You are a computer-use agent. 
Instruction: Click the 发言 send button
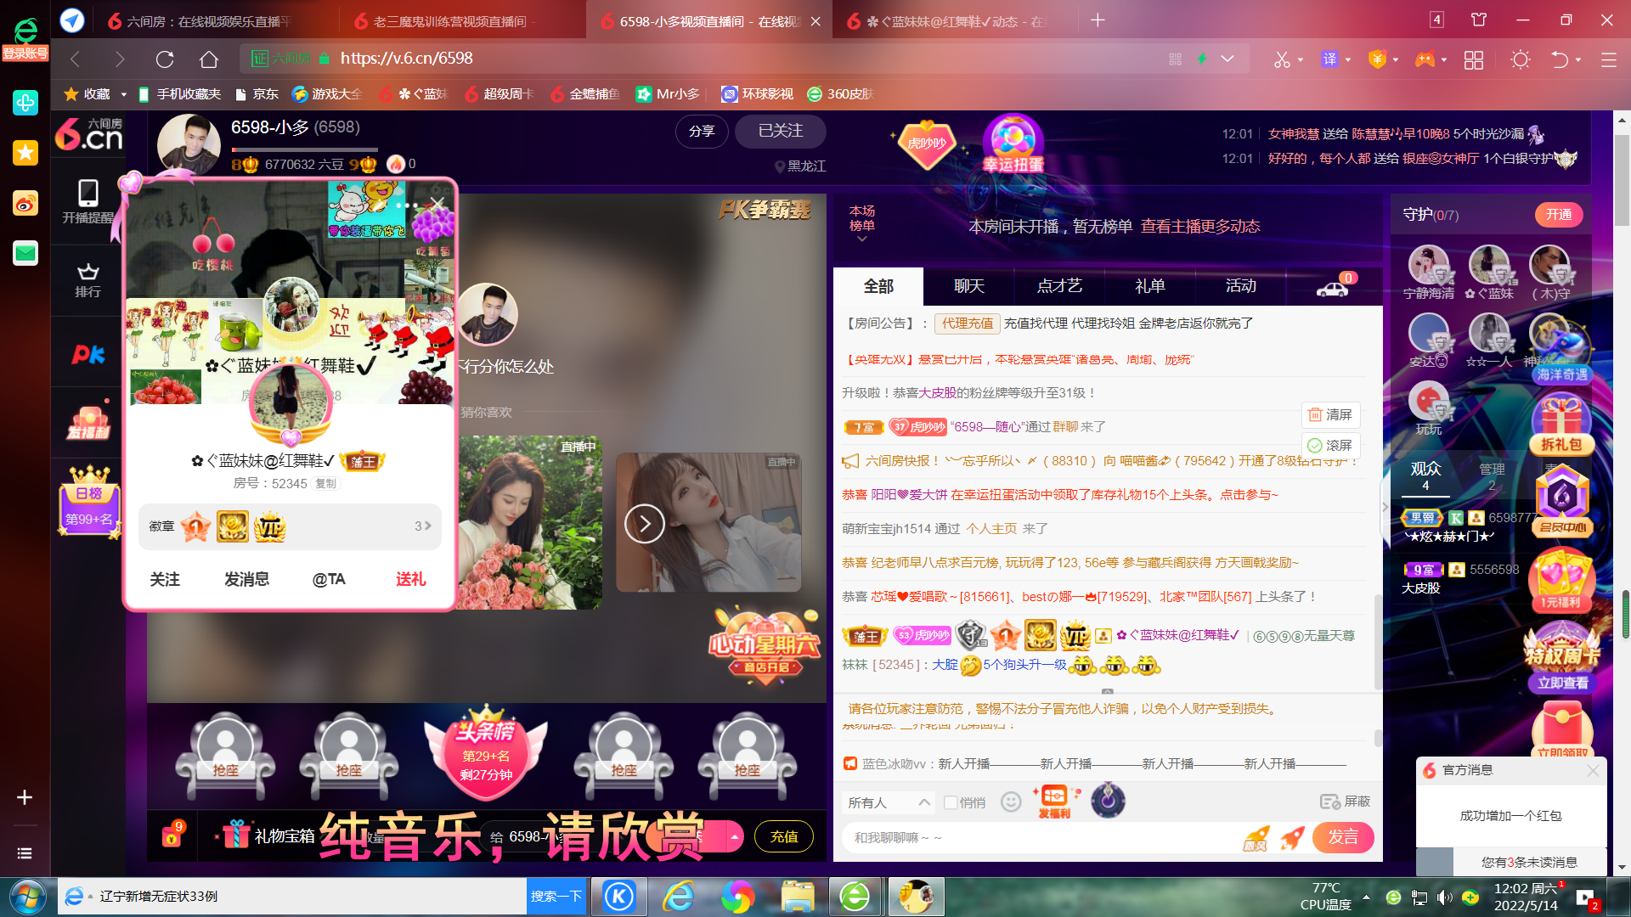(x=1343, y=837)
